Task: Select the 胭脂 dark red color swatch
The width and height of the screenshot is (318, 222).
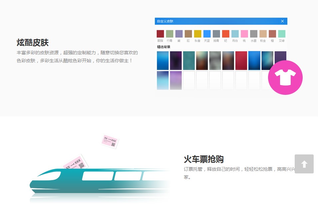Action: pyautogui.click(x=160, y=34)
